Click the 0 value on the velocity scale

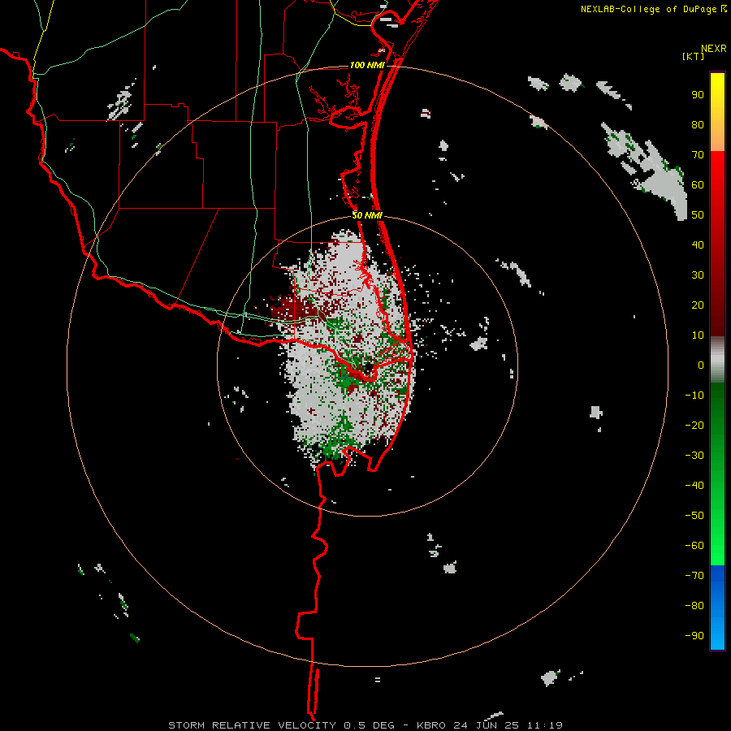point(701,365)
